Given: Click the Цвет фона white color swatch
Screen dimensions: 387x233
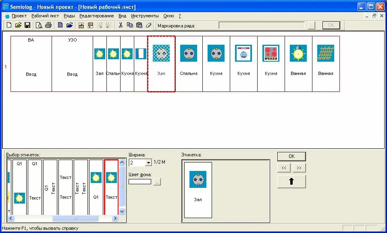Looking at the screenshot, I should pos(140,182).
